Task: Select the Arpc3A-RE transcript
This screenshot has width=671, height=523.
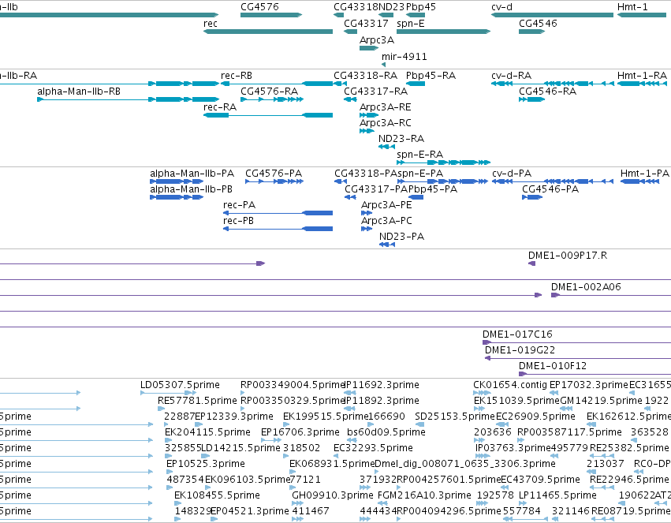Action: [x=369, y=115]
